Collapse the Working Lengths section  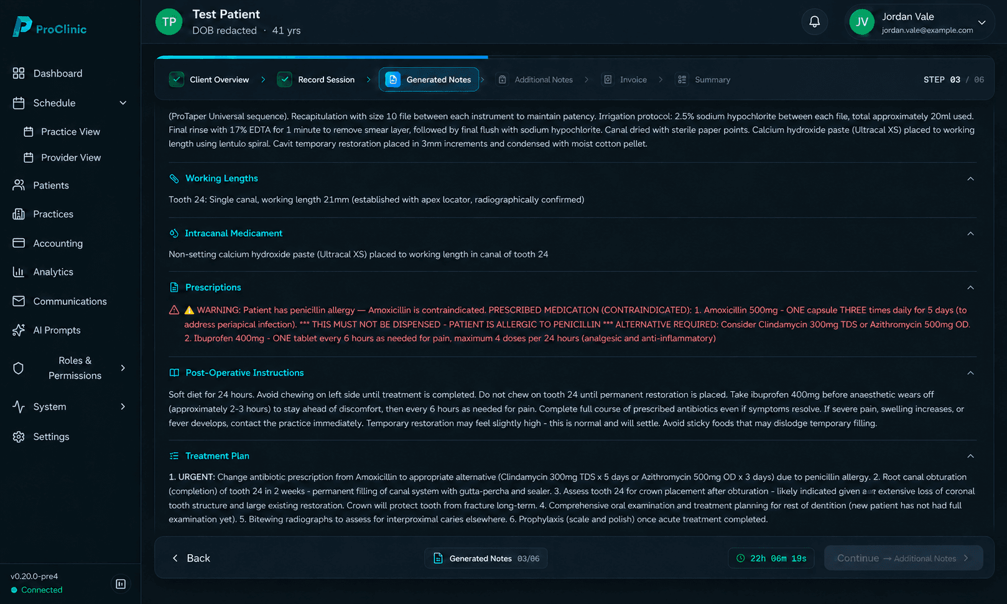tap(970, 179)
